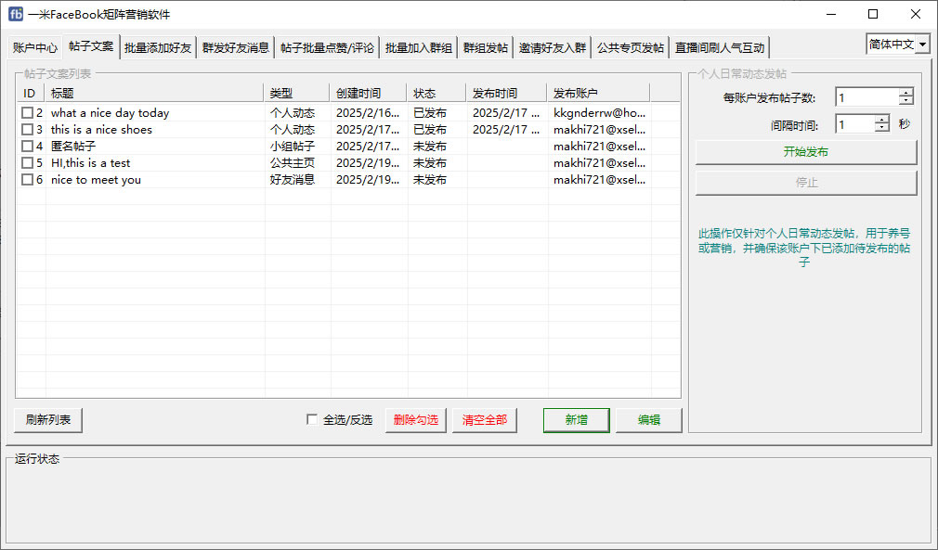This screenshot has width=938, height=550.
Task: Click the fb app icon in title bar
Action: click(x=16, y=14)
